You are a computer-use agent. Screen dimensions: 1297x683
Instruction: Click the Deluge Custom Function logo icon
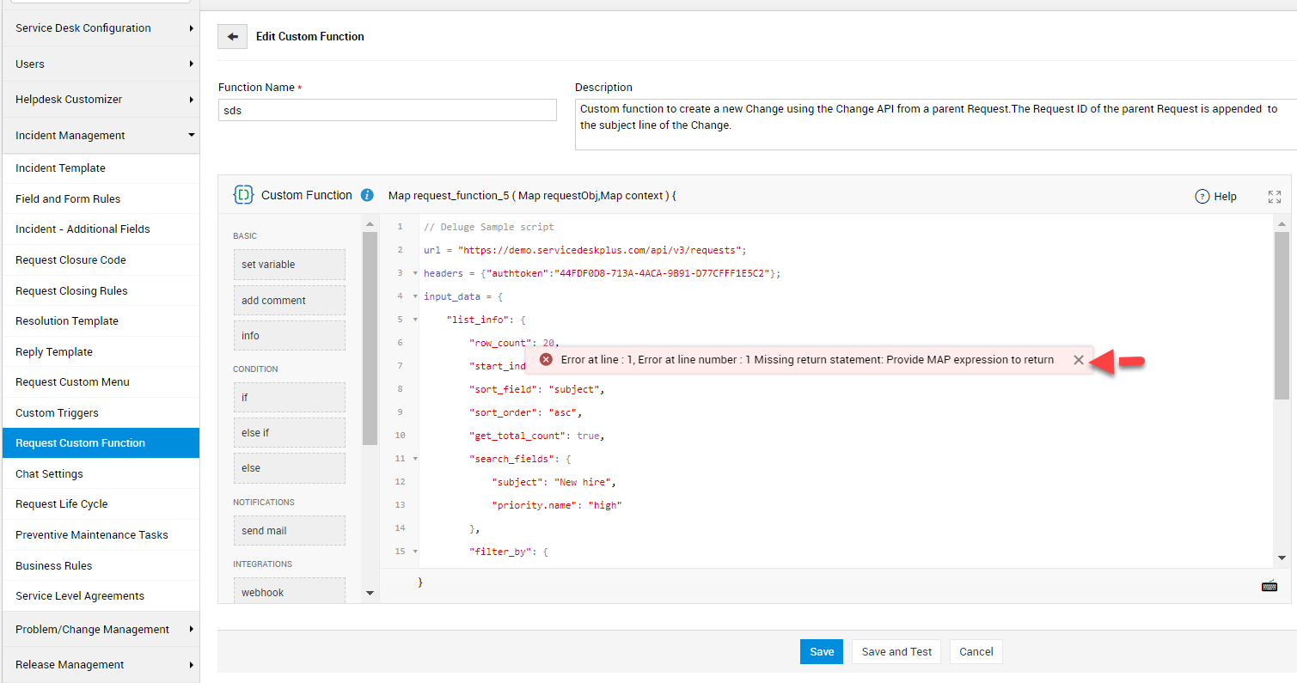243,195
